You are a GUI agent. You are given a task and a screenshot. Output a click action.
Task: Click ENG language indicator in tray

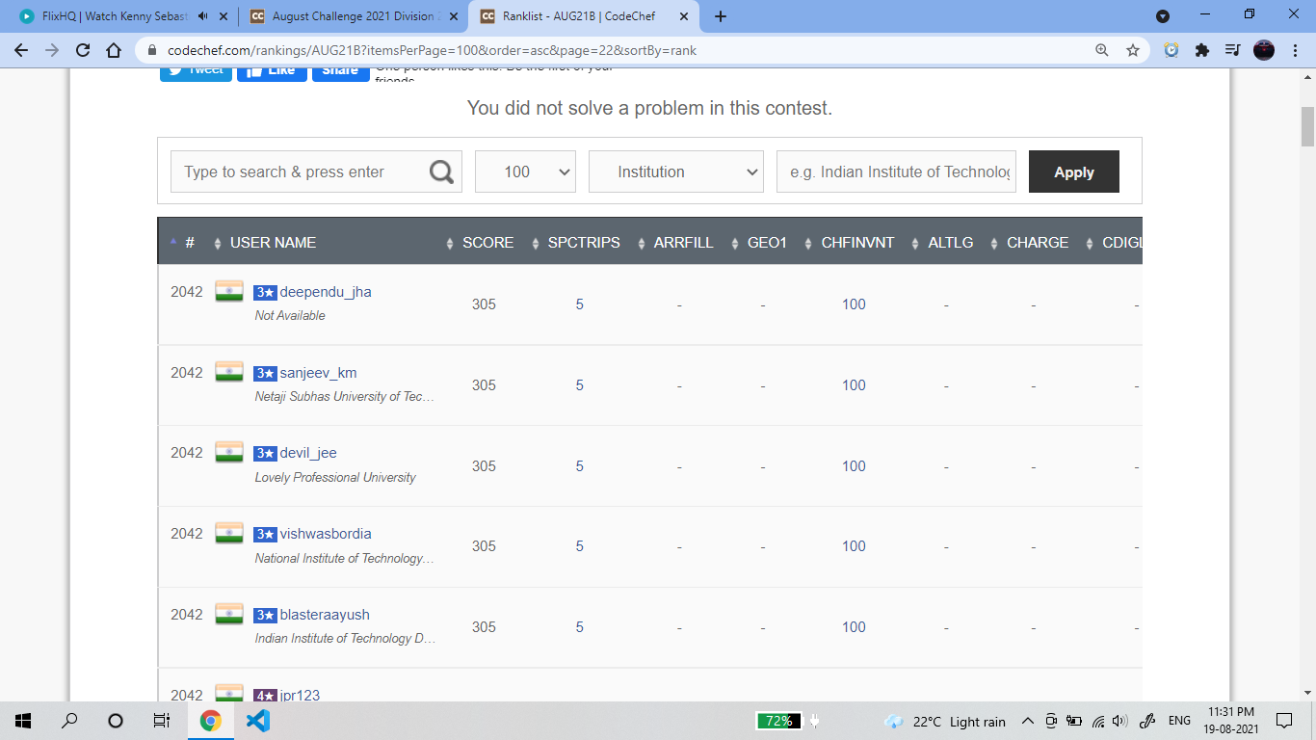(1179, 721)
